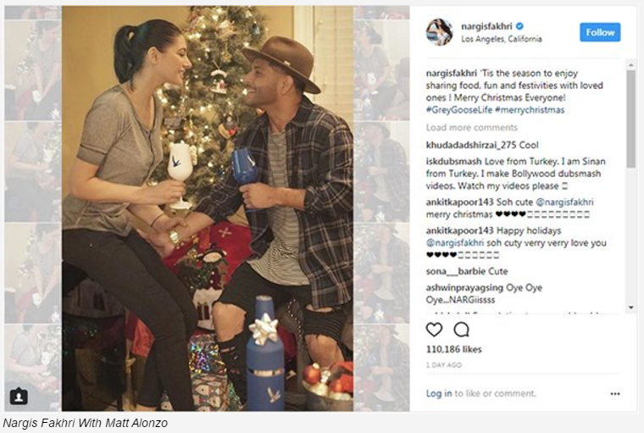Click the Log in link
644x433 pixels.
(439, 393)
